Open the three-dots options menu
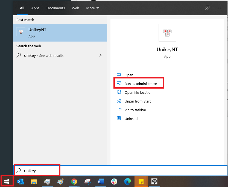Screen dimensions: 228x187 (219, 8)
